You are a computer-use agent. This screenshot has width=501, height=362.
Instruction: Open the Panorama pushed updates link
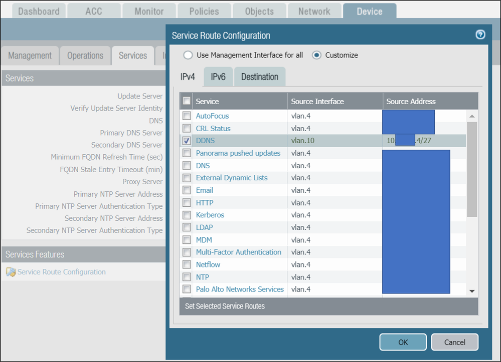coord(238,153)
